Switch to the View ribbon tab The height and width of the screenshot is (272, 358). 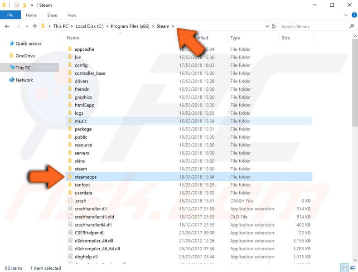(72, 15)
